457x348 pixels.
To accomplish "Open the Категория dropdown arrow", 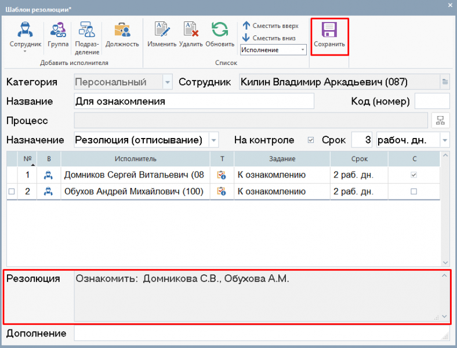I will [167, 82].
